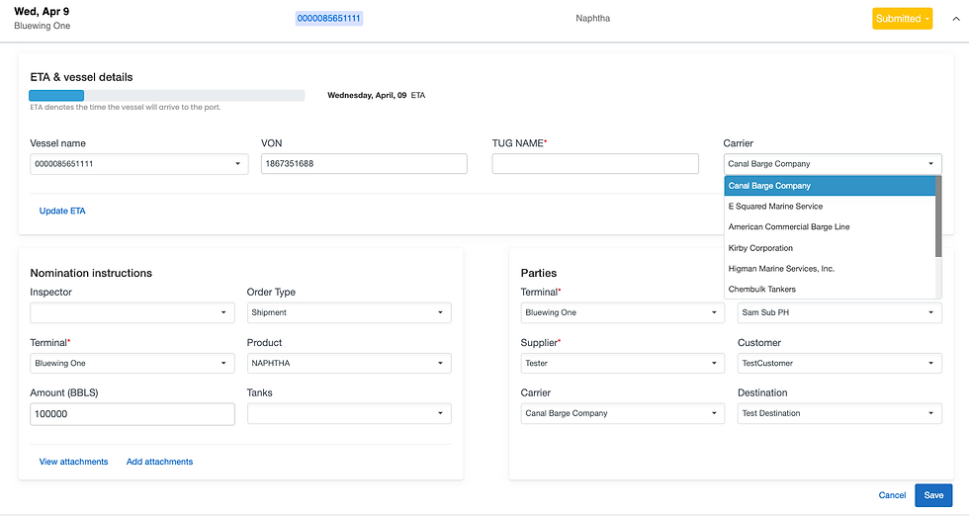The image size is (969, 516).
Task: Expand the Order Type dropdown
Action: (x=348, y=313)
